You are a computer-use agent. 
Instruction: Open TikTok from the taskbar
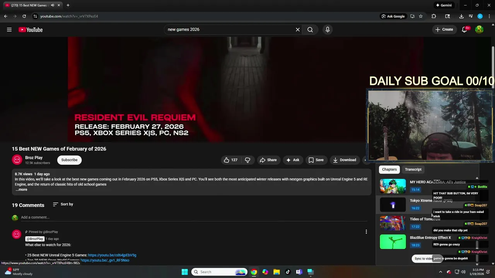pos(288,272)
